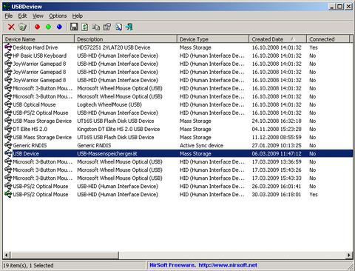Save selected items with the floppy disk icon
355x271 pixels.
74,27
